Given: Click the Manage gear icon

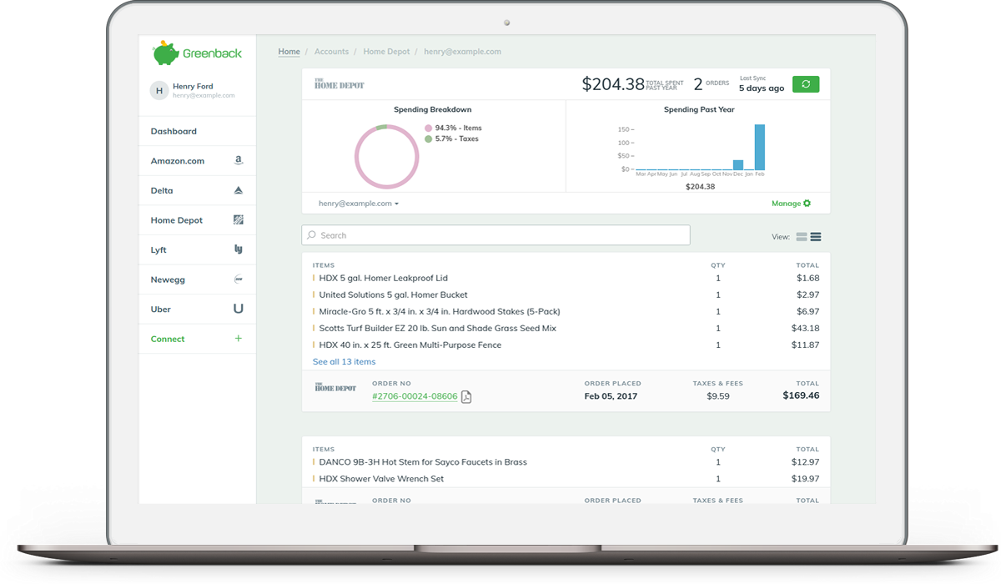Looking at the screenshot, I should (x=807, y=204).
